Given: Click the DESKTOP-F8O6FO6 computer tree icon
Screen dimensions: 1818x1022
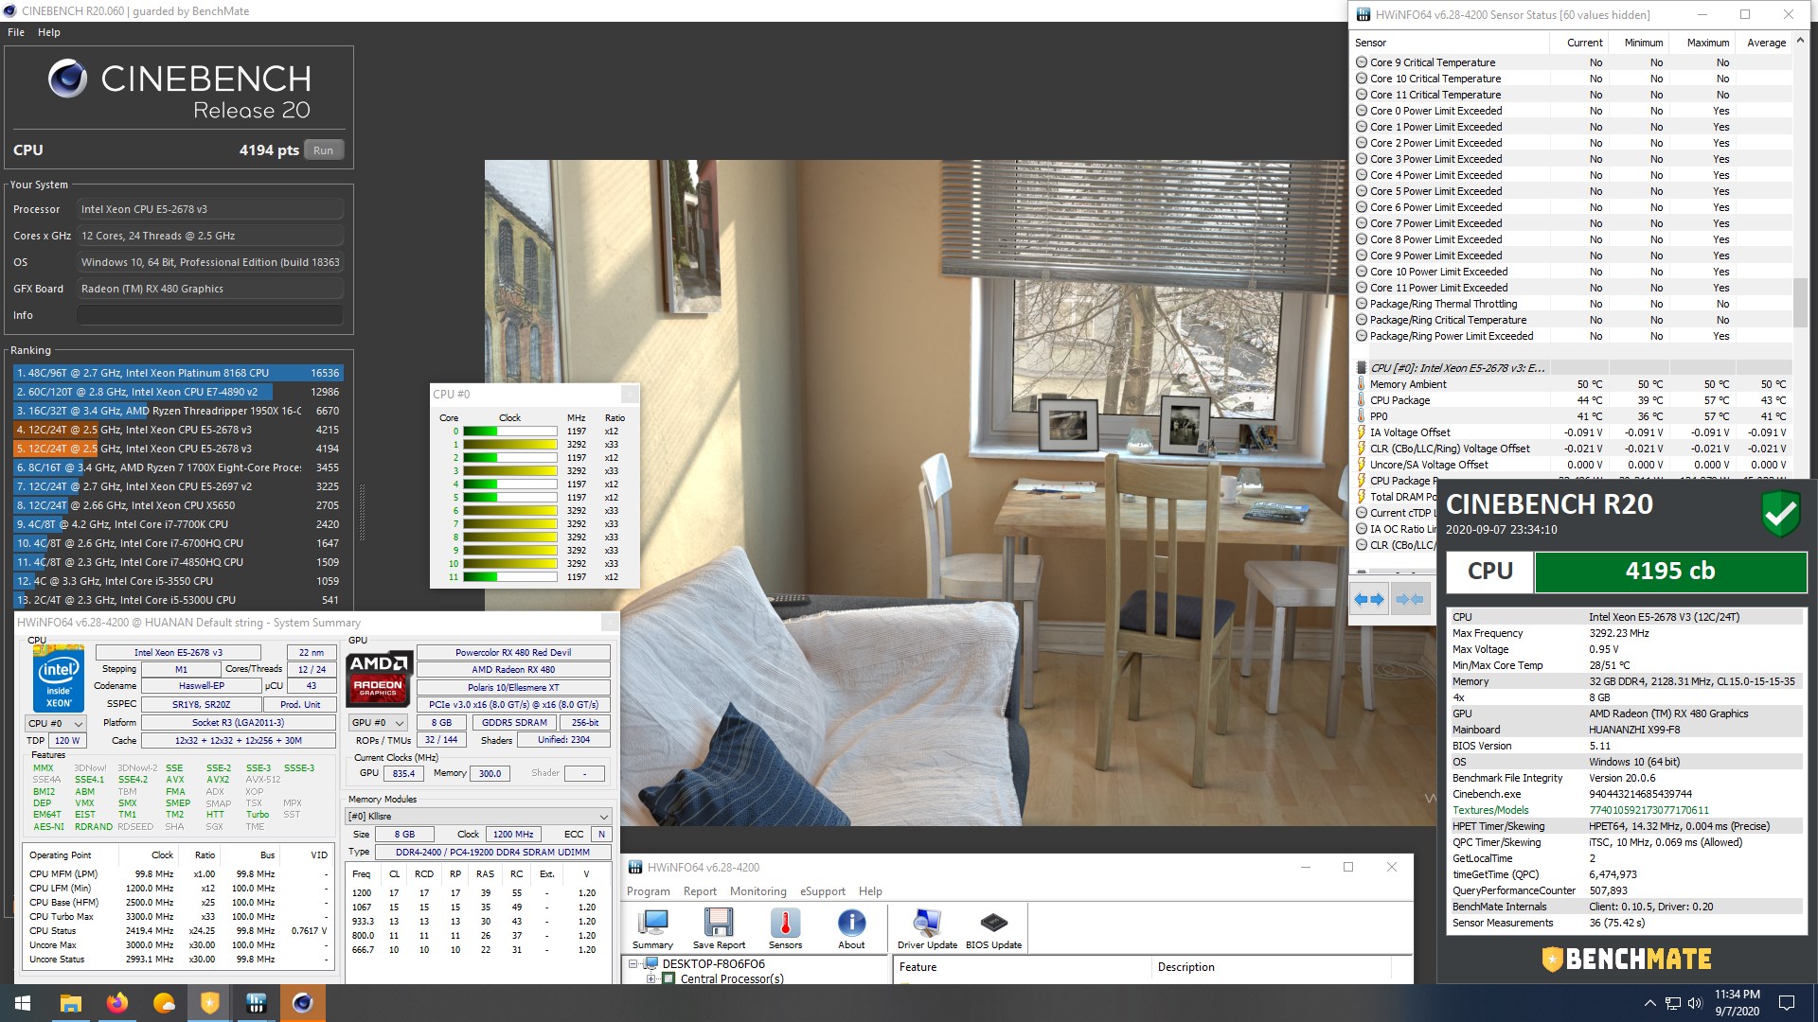Looking at the screenshot, I should (x=651, y=964).
